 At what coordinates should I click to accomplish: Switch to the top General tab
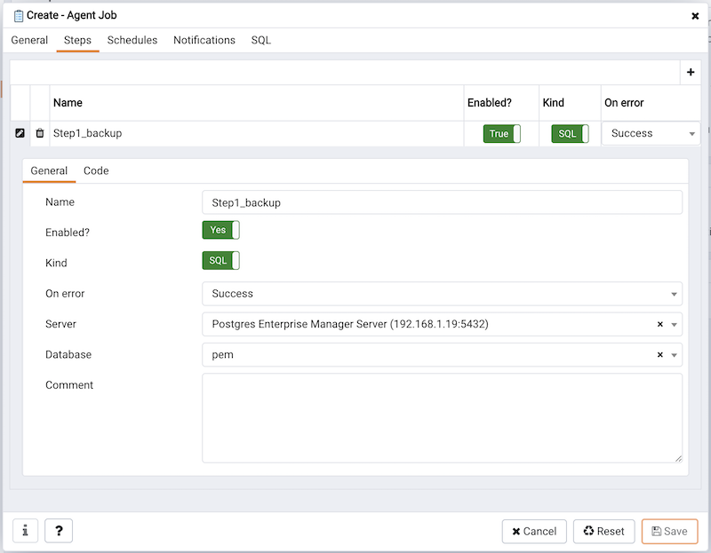click(29, 40)
